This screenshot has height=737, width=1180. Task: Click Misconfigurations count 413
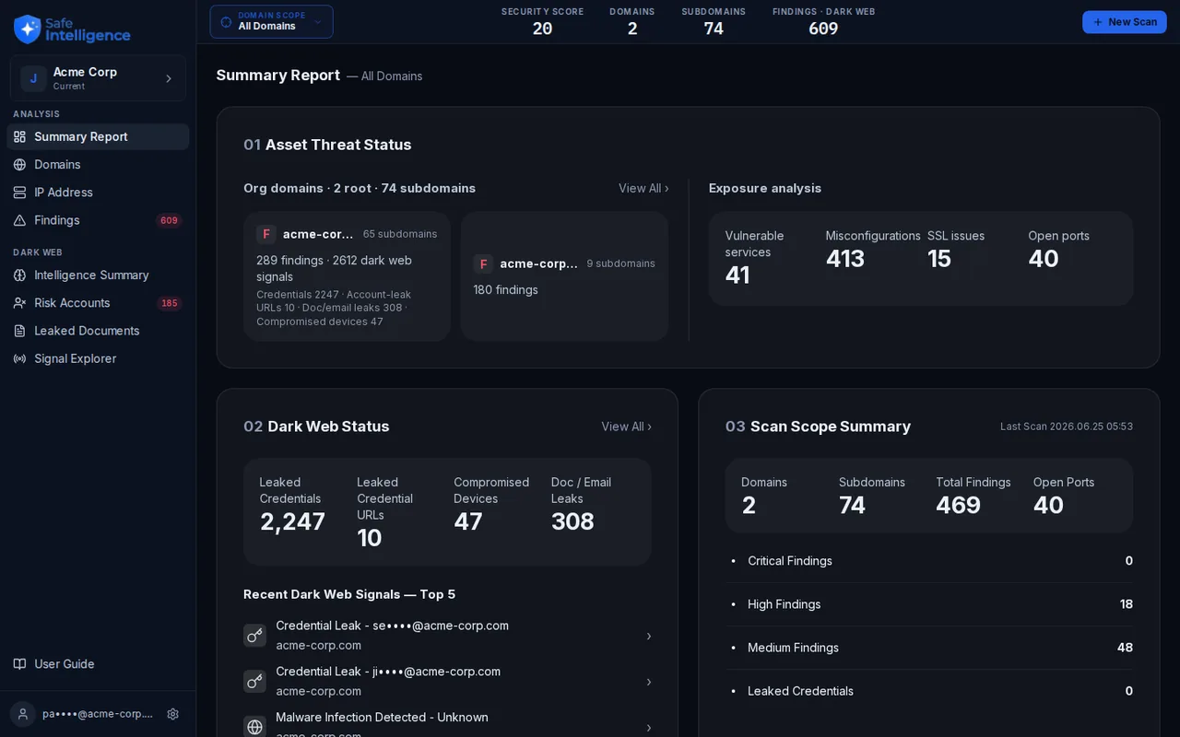click(845, 259)
